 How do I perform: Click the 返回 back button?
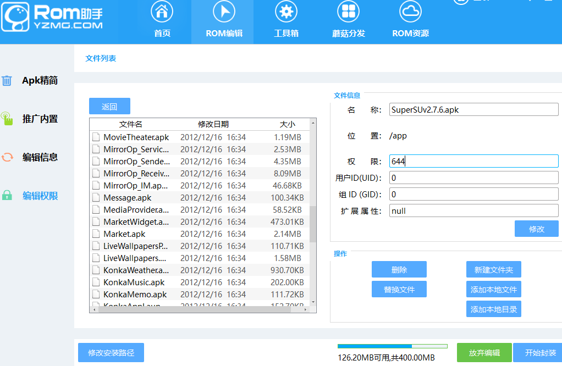pos(109,106)
